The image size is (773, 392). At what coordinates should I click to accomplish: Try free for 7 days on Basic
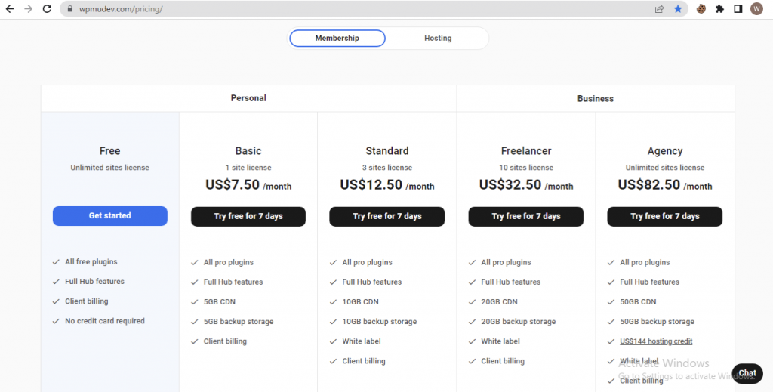tap(248, 216)
